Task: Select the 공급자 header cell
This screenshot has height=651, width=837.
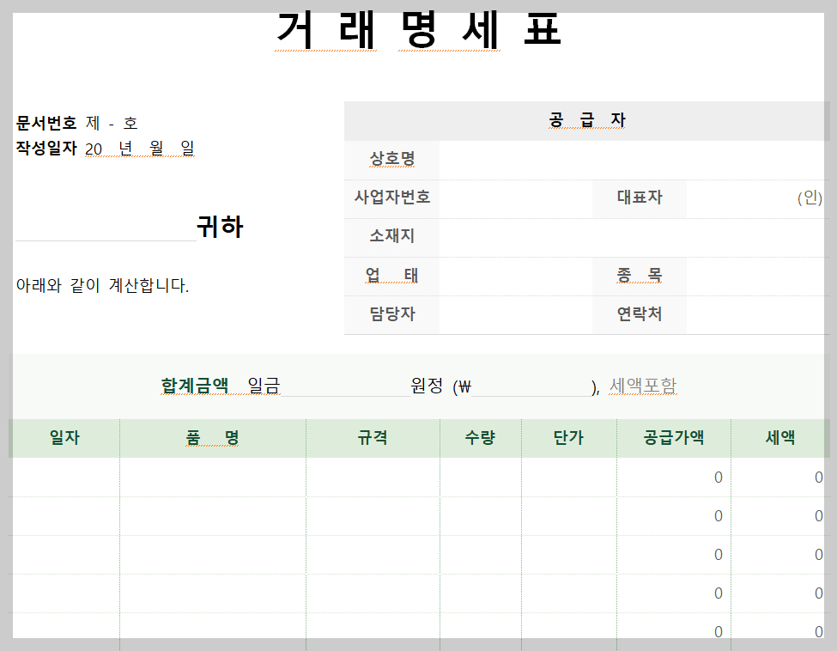Action: point(587,120)
